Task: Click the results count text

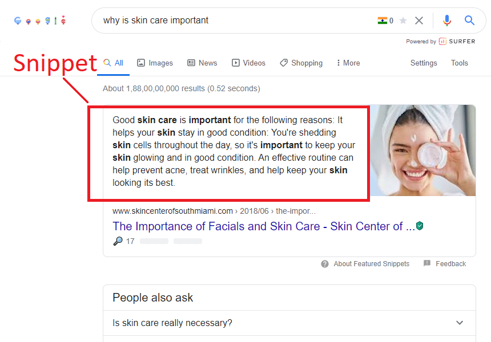Action: point(182,88)
